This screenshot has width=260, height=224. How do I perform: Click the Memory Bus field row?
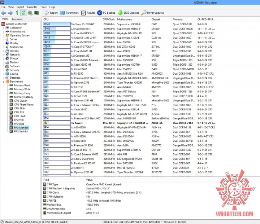coord(71,205)
